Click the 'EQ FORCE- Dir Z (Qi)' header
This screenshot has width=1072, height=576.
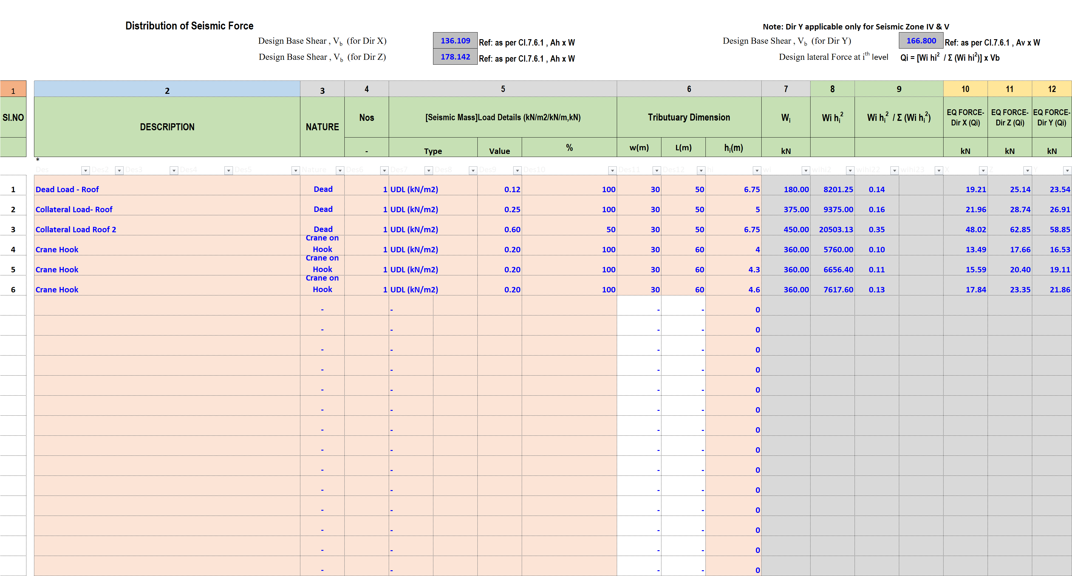(1010, 118)
